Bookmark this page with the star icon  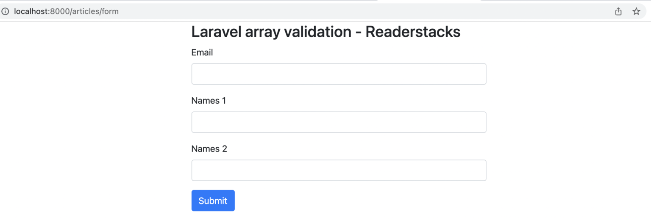(x=636, y=11)
